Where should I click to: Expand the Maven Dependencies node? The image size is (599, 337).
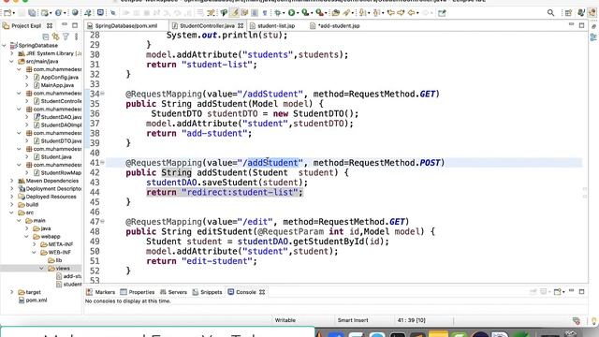[x=12, y=181]
